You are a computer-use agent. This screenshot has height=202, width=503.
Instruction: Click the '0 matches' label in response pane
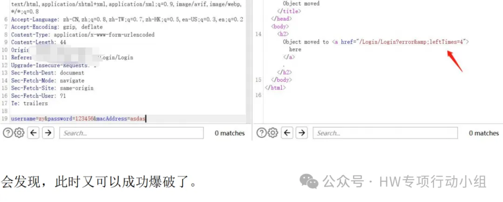point(484,133)
